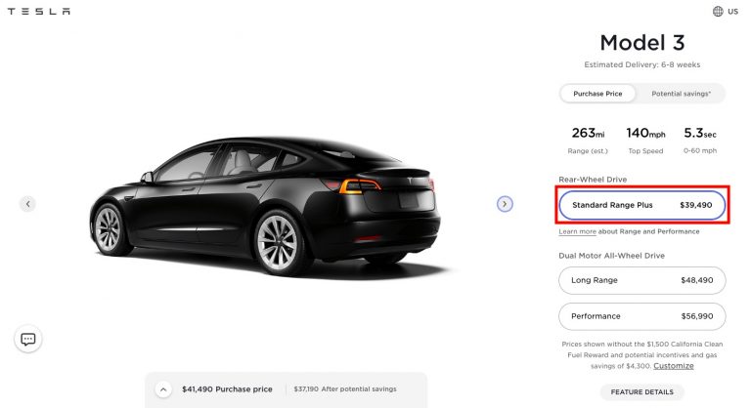The image size is (751, 408).
Task: Click the black Model 3 car image
Action: tap(265, 206)
